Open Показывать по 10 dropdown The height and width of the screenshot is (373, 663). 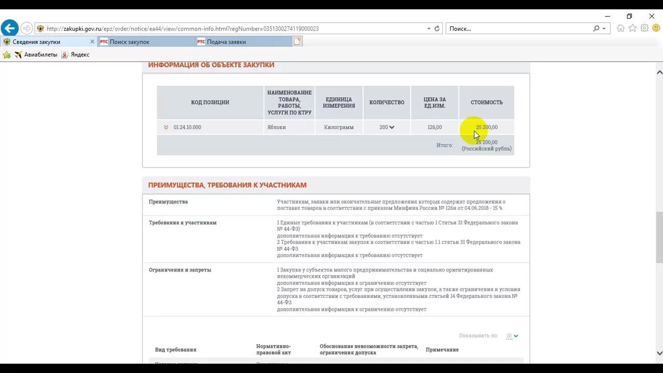click(x=512, y=336)
